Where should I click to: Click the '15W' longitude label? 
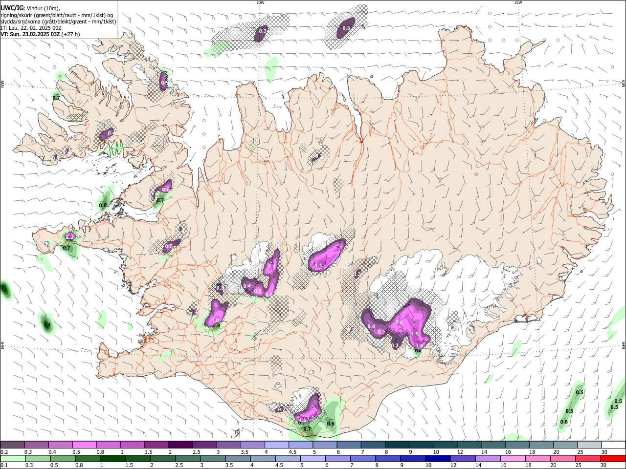click(x=518, y=2)
